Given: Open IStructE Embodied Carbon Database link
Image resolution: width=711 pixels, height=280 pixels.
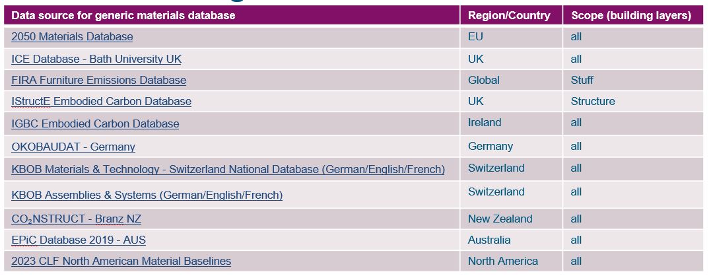Looking at the screenshot, I should pyautogui.click(x=101, y=102).
